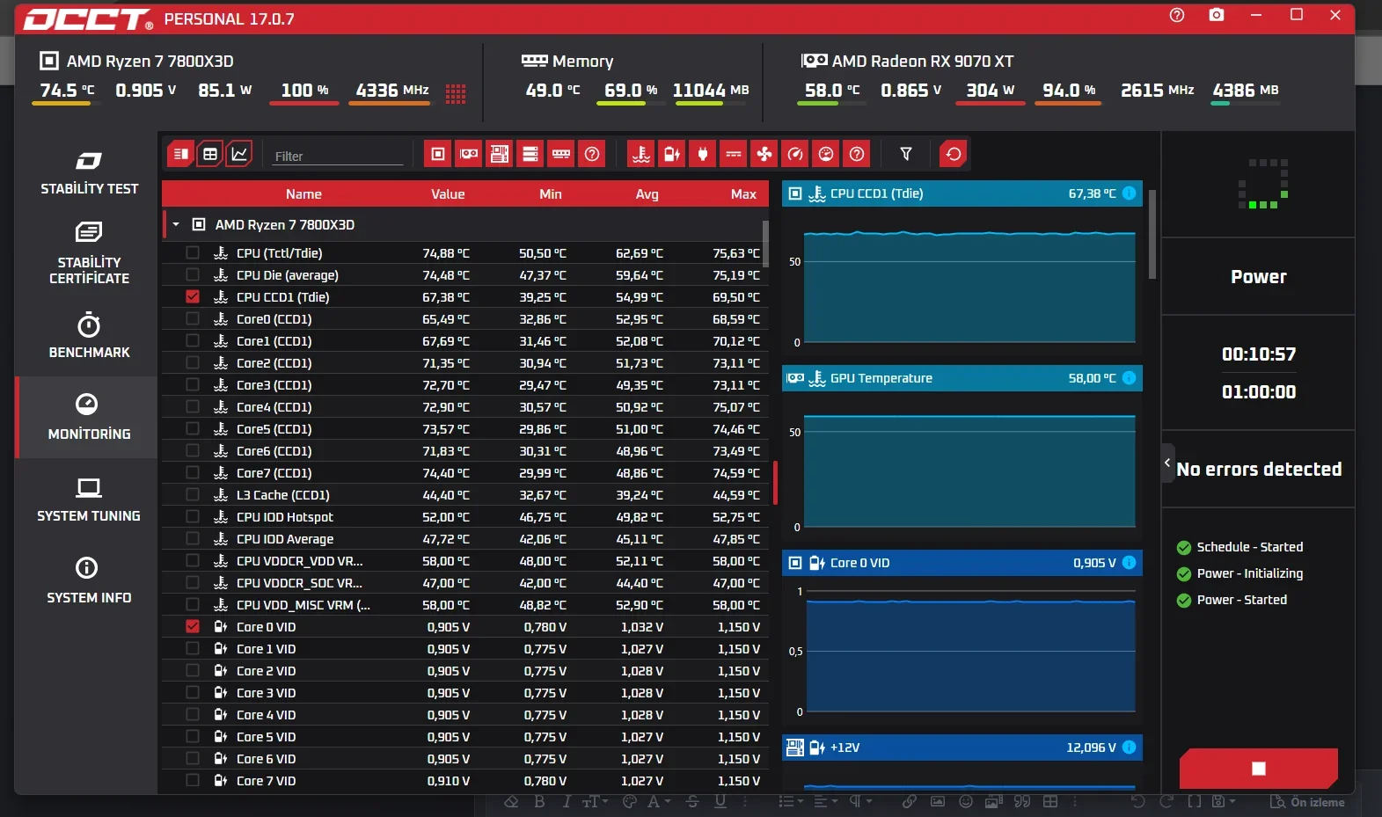Toggle the power plug sensors filter
This screenshot has width=1382, height=817.
(x=703, y=154)
